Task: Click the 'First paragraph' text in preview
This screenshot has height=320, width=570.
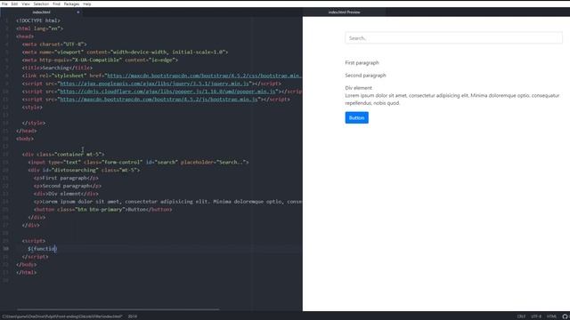Action: pyautogui.click(x=362, y=63)
